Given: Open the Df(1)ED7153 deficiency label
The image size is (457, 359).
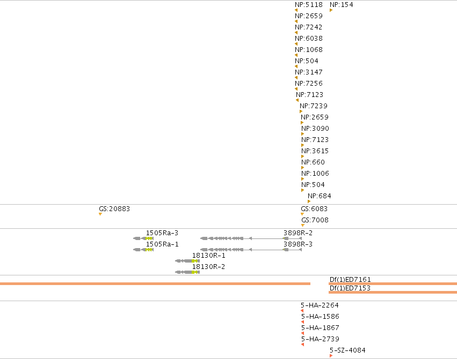Looking at the screenshot, I should click(350, 288).
